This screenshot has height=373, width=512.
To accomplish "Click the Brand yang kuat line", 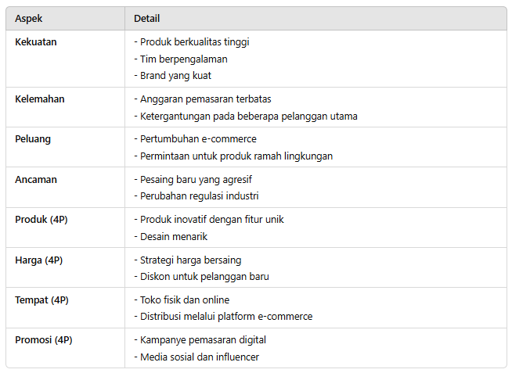I will click(175, 76).
